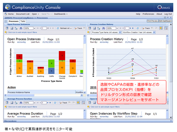Open the dropdown arrow next to Refresh All

(71, 28)
